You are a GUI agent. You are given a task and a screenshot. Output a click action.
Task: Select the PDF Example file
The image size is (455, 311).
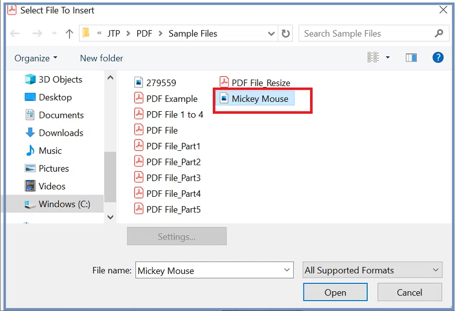(166, 99)
